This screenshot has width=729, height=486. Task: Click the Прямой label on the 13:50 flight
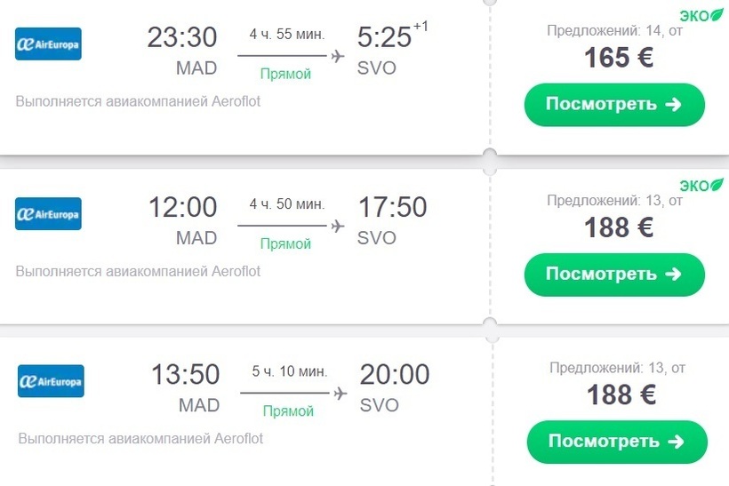click(x=288, y=411)
